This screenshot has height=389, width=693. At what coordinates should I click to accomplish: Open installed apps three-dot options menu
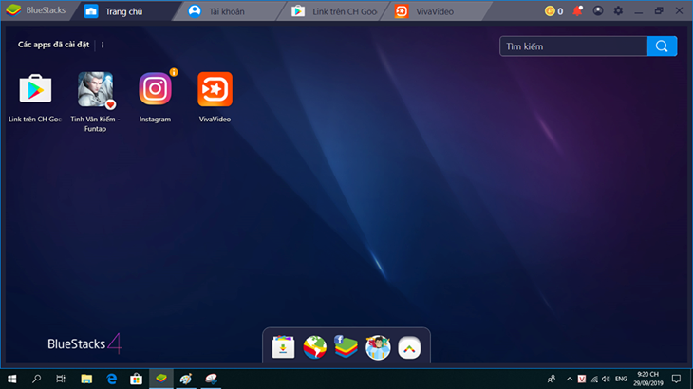(103, 45)
